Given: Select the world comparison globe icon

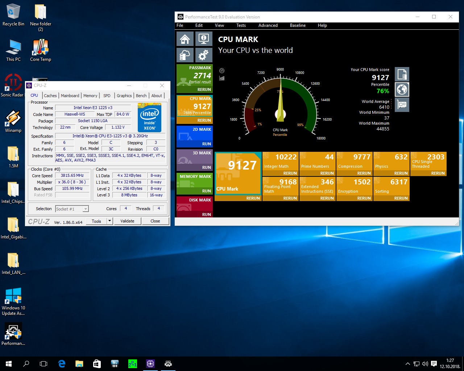Looking at the screenshot, I should [402, 89].
